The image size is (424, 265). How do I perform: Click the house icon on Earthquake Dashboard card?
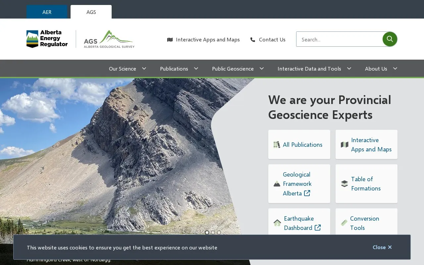click(x=277, y=223)
